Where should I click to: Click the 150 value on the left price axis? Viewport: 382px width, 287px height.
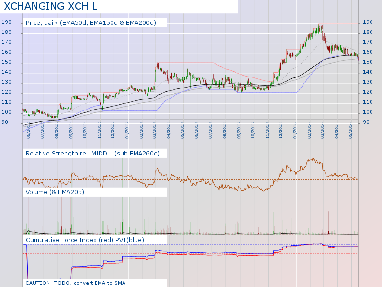pos(7,62)
